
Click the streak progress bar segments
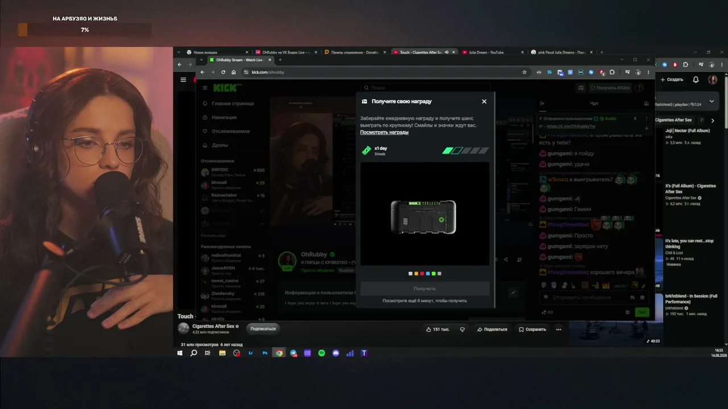[x=466, y=151]
